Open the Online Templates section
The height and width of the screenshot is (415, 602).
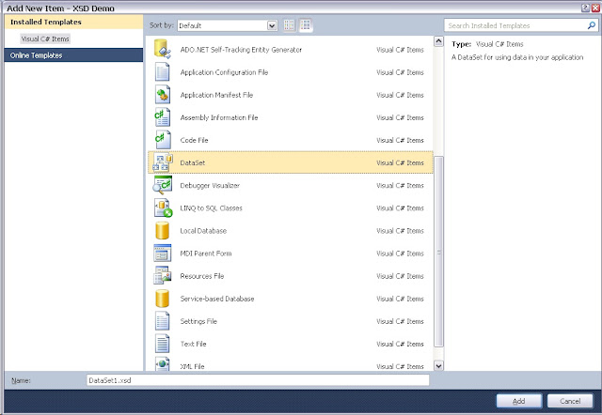[x=73, y=55]
